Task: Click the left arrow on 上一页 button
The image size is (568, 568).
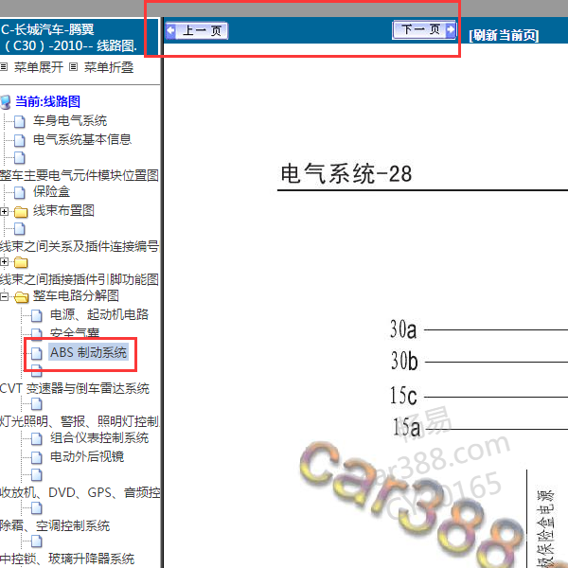Action: (x=171, y=30)
